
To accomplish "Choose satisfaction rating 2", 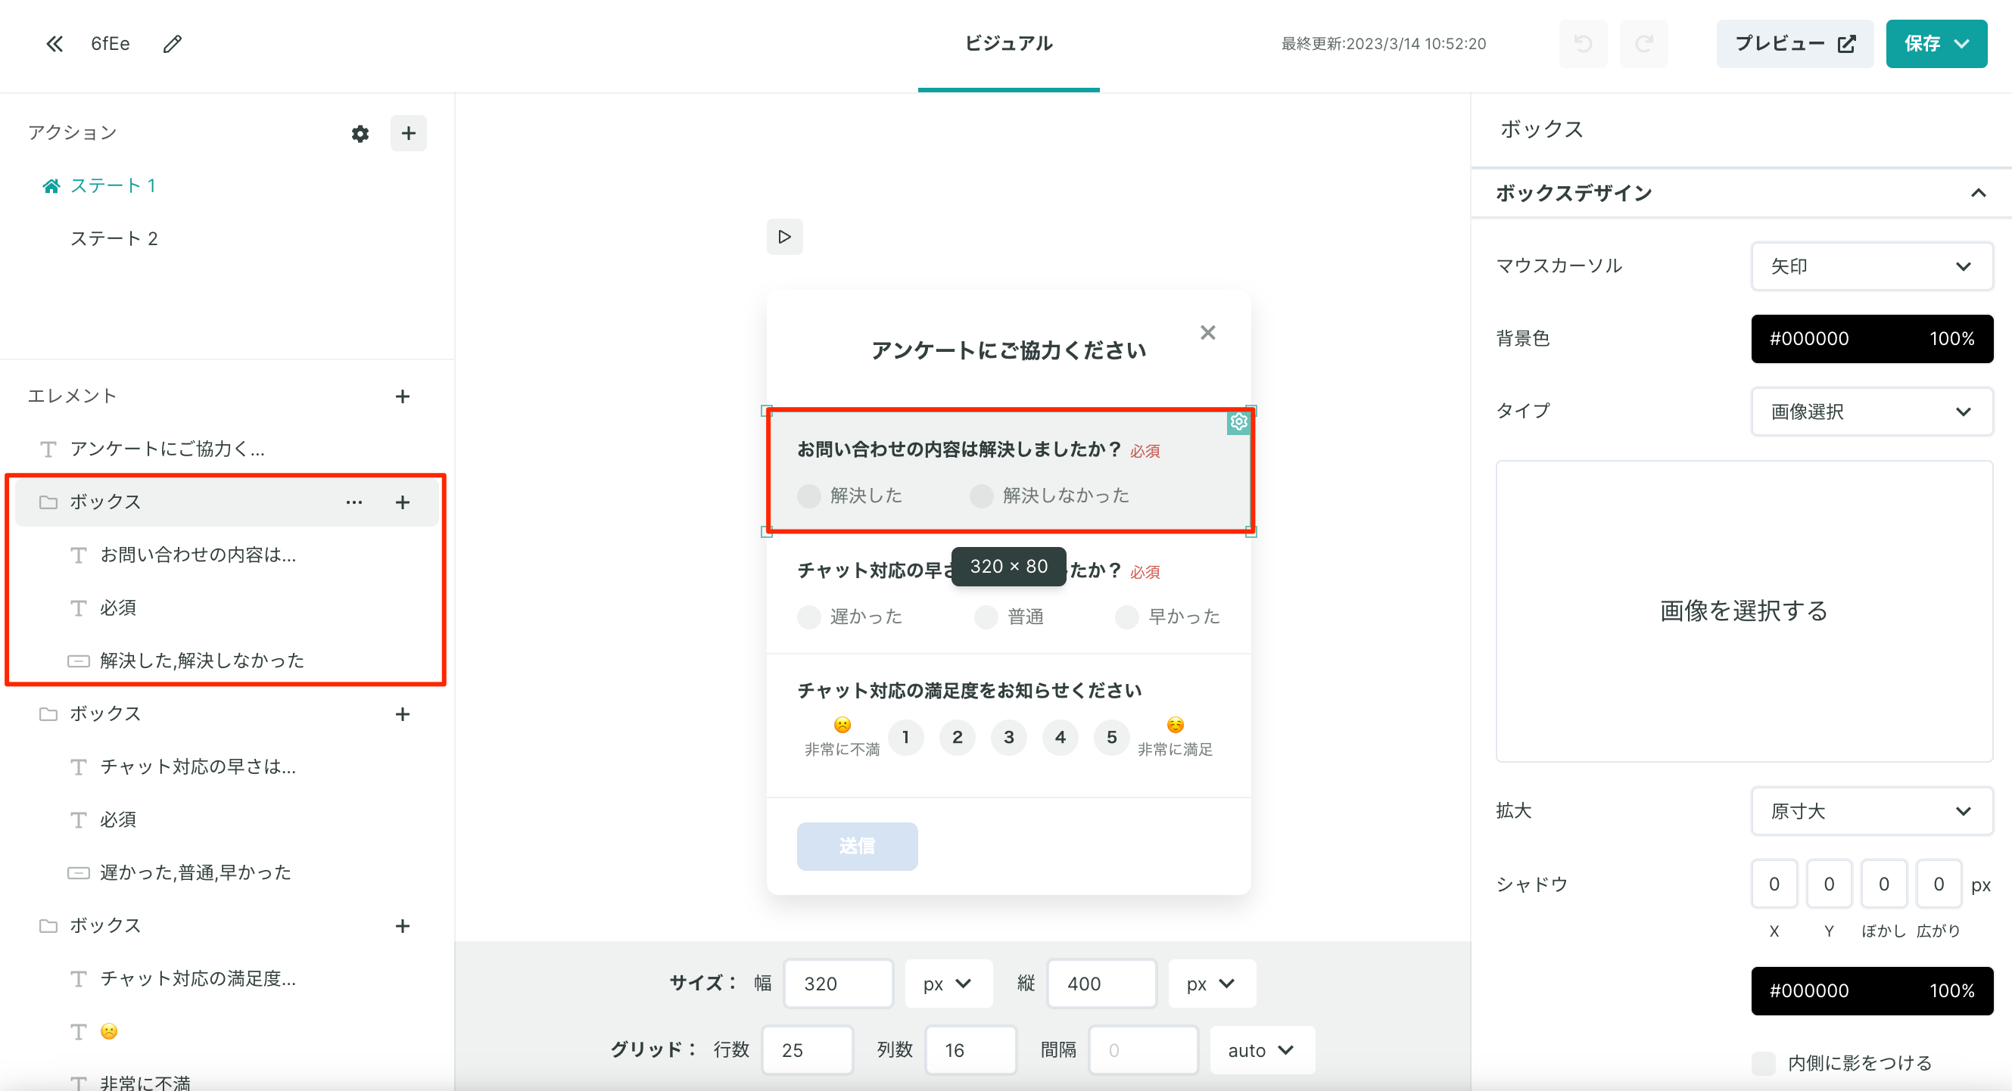I will (x=957, y=738).
